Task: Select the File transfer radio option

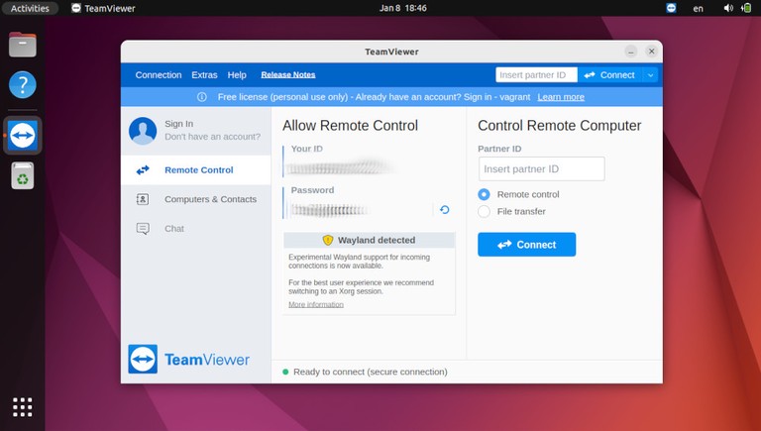Action: (484, 211)
